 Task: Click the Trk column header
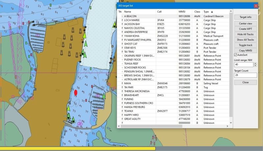[x=120, y=12]
